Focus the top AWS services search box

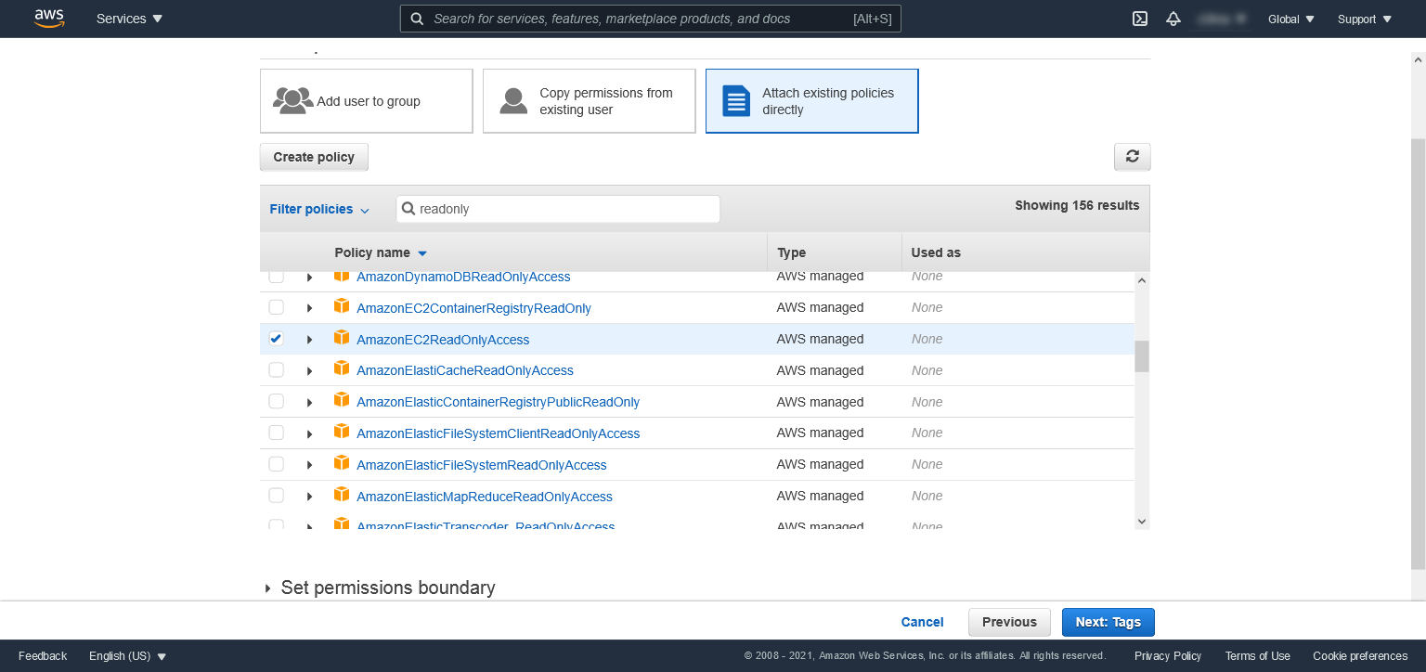click(650, 19)
